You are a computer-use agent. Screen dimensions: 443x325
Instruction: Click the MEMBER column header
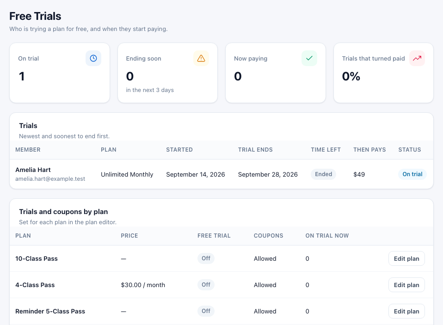[28, 150]
